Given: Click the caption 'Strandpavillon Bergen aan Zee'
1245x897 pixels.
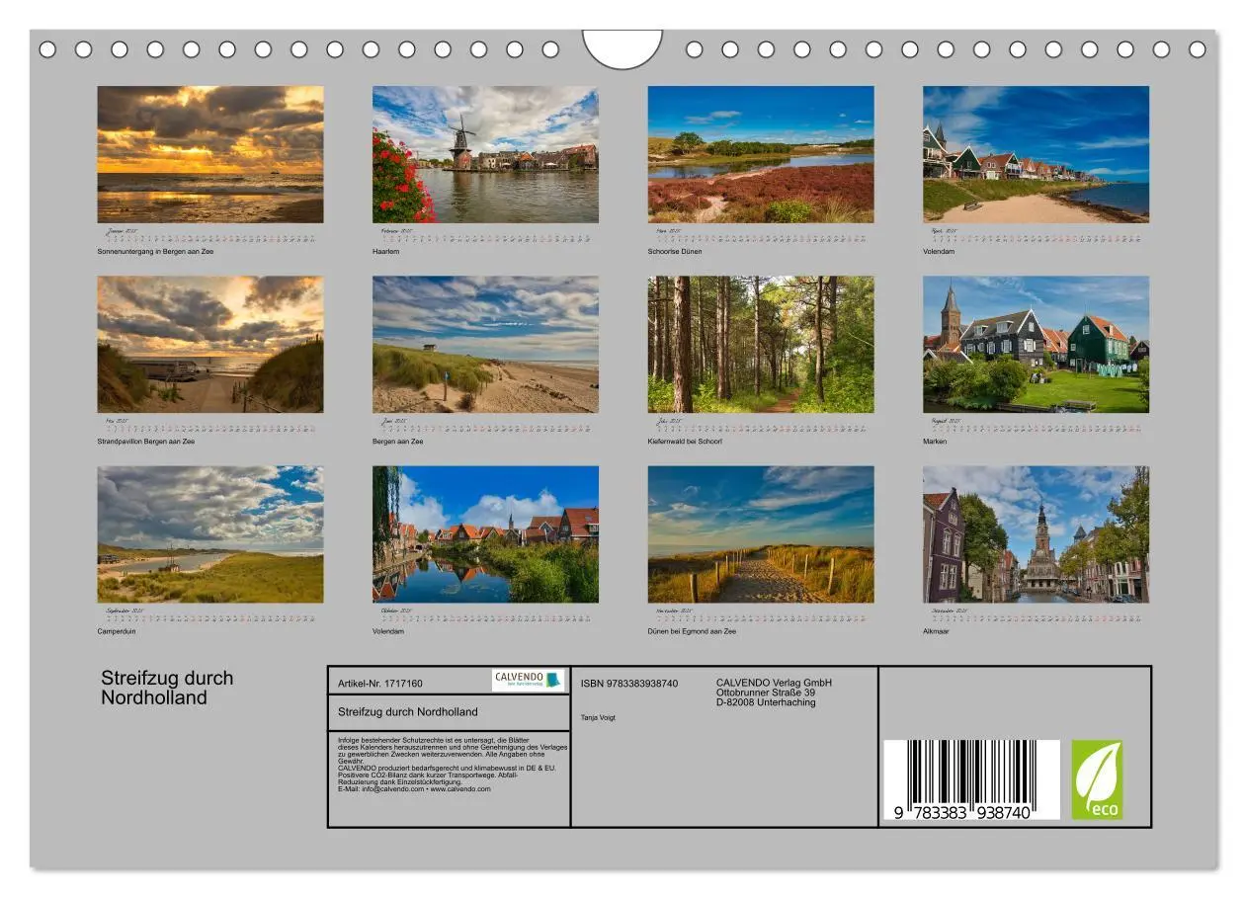Looking at the screenshot, I should pos(146,442).
